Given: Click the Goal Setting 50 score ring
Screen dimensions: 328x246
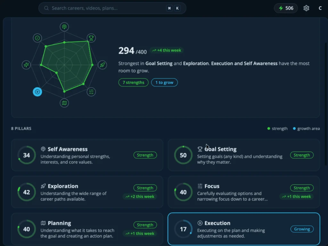Looking at the screenshot, I should [183, 155].
